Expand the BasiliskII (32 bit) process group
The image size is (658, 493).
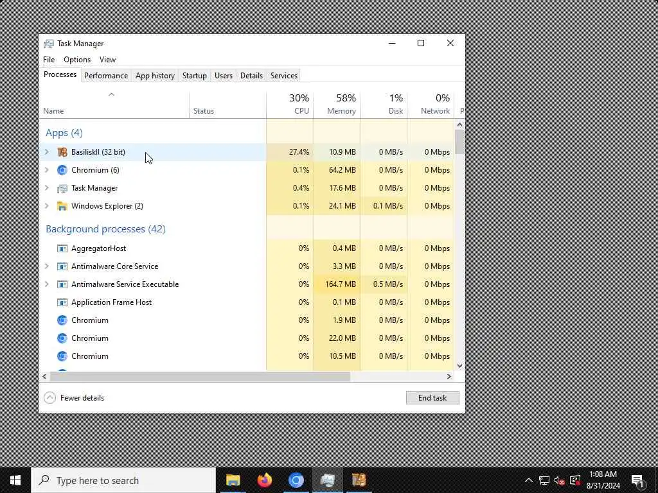coord(46,152)
